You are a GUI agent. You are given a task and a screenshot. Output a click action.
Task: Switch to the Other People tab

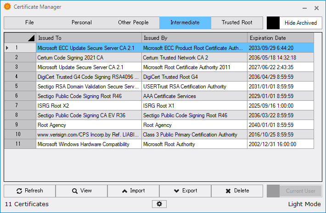coord(133,22)
